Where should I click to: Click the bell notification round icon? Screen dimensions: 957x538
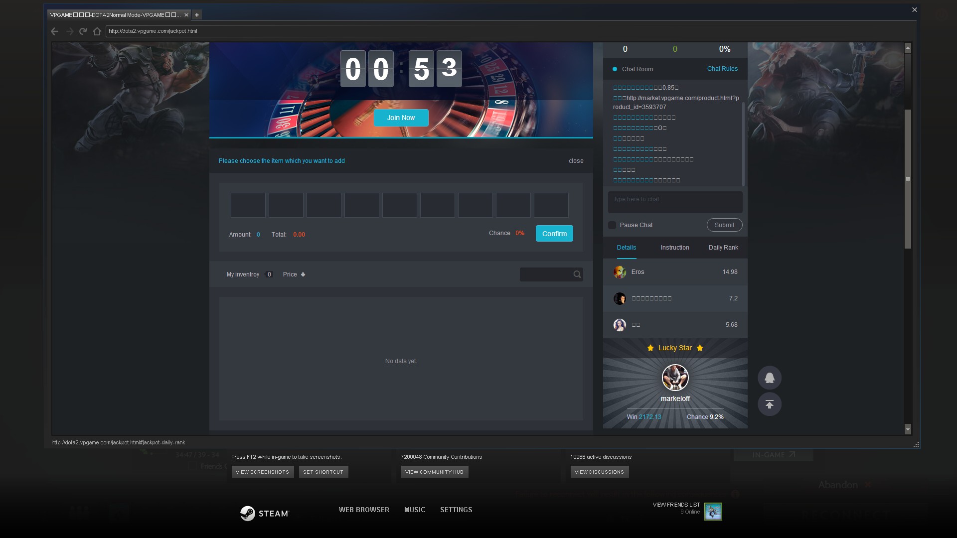(769, 378)
